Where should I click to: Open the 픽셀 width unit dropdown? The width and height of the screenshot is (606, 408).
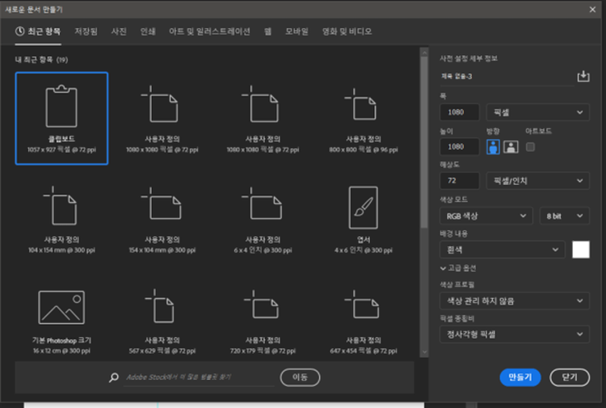tap(537, 112)
